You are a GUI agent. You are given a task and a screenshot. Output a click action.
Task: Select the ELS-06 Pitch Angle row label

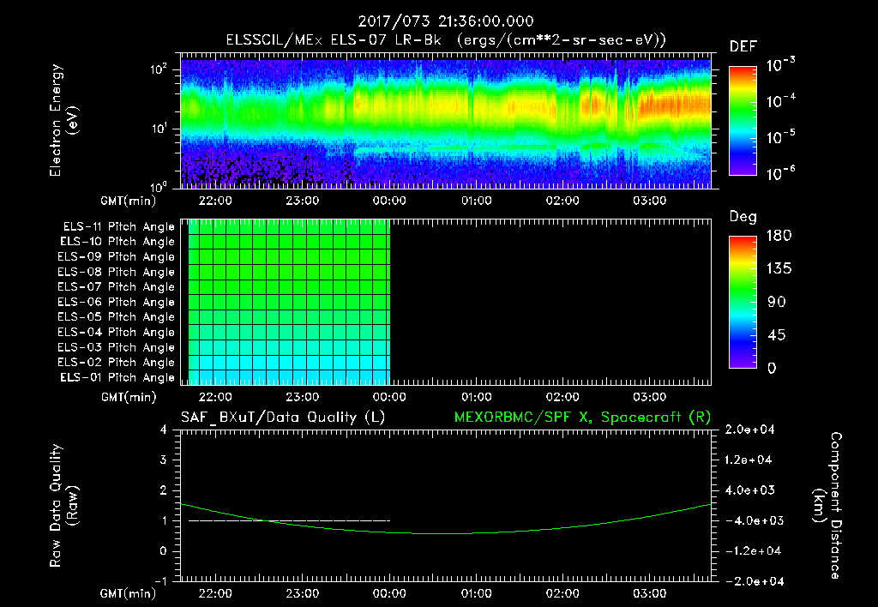[x=117, y=302]
